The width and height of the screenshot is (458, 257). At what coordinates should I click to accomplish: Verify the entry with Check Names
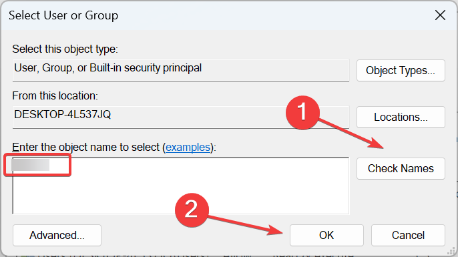(401, 168)
